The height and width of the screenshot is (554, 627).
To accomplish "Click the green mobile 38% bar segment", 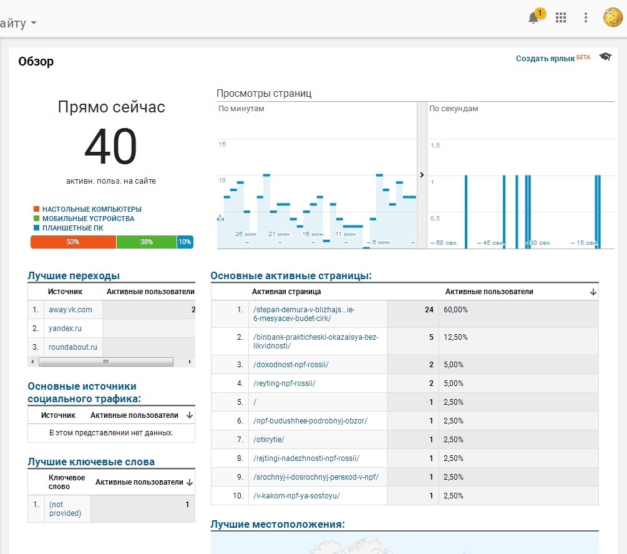I will (147, 242).
